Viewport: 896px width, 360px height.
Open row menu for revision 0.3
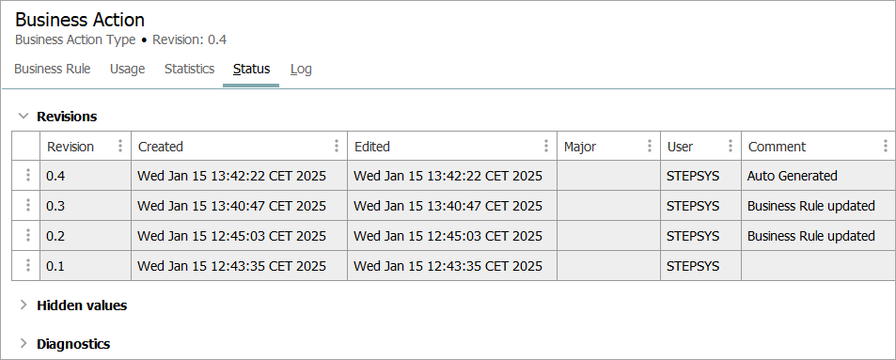point(27,206)
